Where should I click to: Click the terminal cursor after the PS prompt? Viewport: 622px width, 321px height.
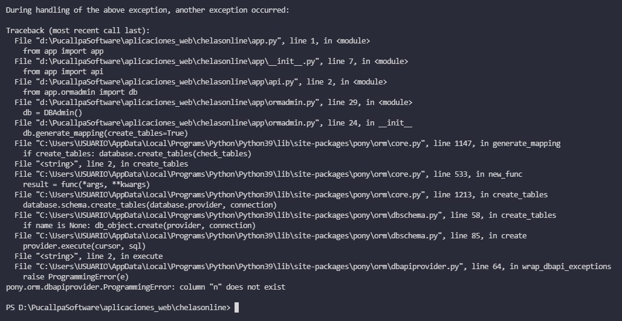click(237, 308)
